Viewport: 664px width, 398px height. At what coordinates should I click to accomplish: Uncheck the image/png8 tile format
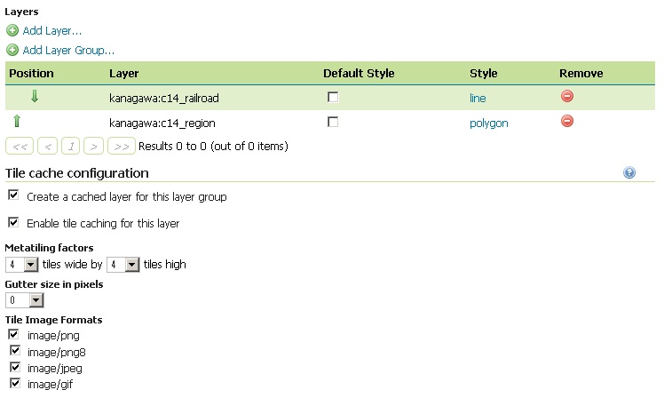13,351
